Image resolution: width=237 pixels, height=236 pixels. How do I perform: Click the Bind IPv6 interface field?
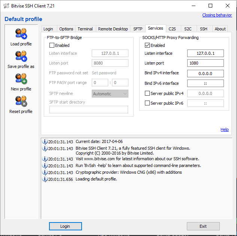point(206,83)
